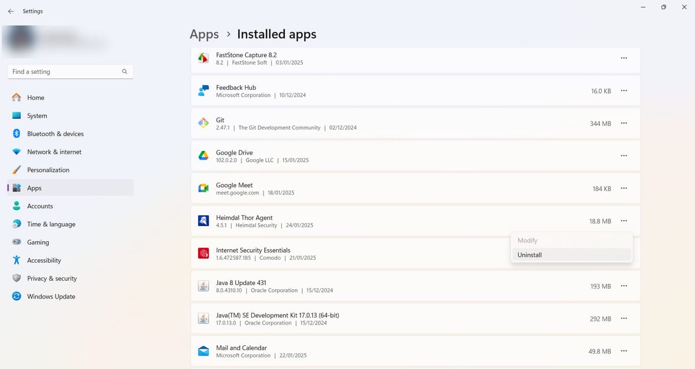This screenshot has width=695, height=369.
Task: Click the Internet Security Essentials icon
Action: coord(203,253)
